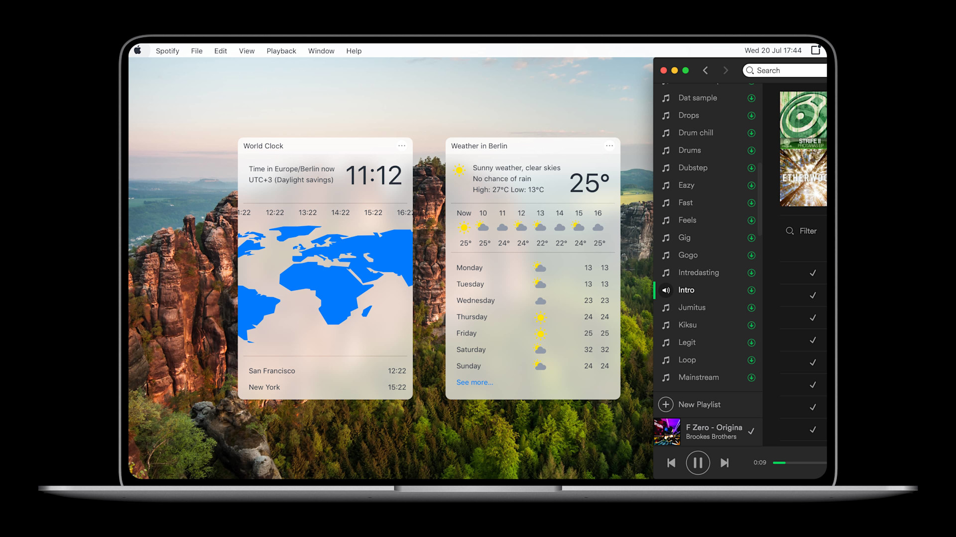
Task: Click the See more... weather link
Action: coord(475,382)
